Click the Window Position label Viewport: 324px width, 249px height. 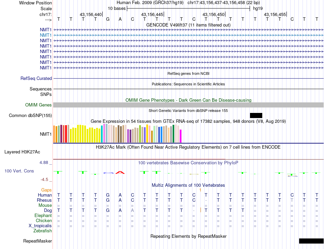[35, 3]
